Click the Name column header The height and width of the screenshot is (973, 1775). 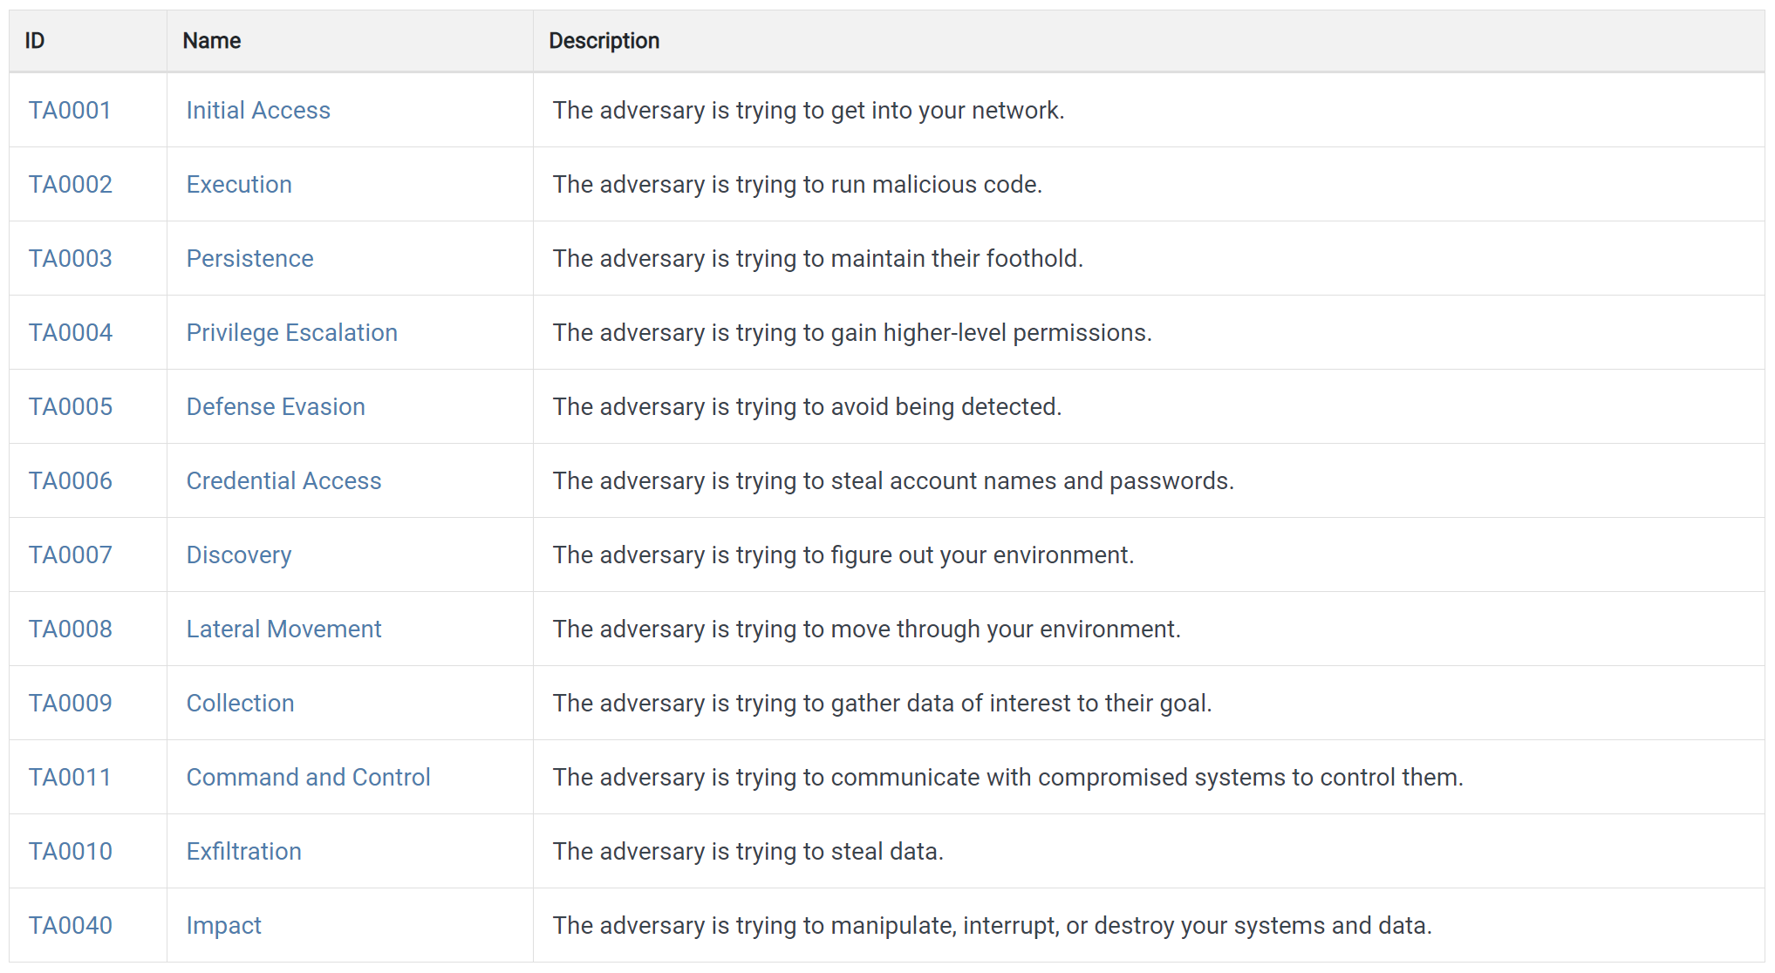(212, 41)
